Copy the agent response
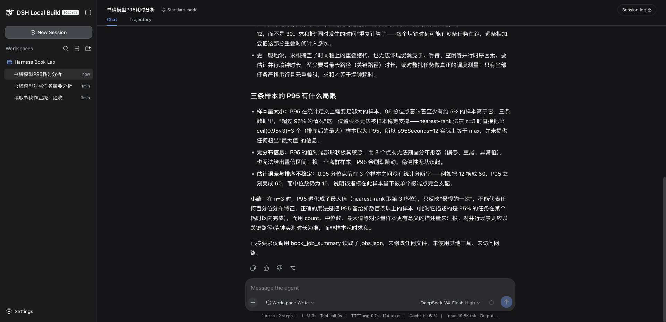Image resolution: width=666 pixels, height=322 pixels. click(253, 268)
